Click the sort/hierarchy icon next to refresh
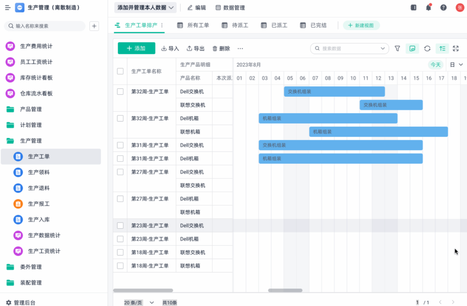Image resolution: width=467 pixels, height=306 pixels. 442,48
